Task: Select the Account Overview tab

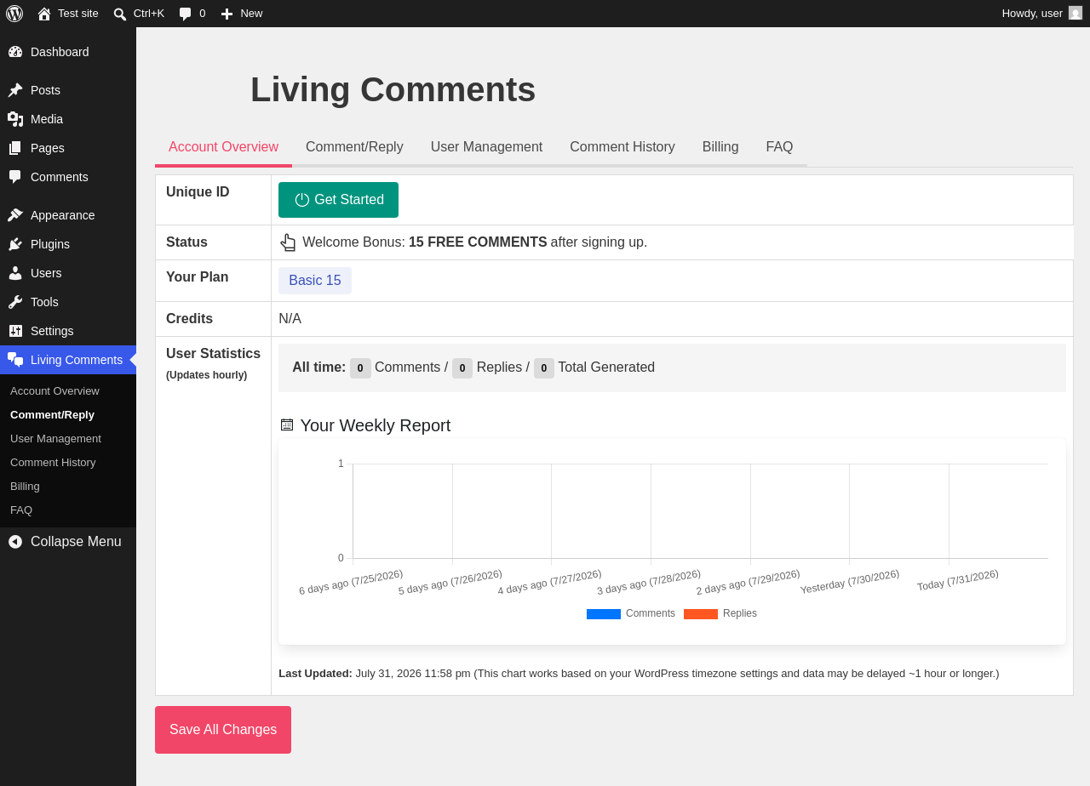Action: 223,147
